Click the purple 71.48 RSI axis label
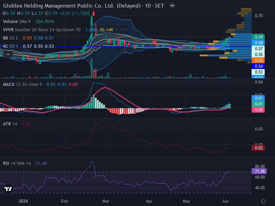 point(259,171)
